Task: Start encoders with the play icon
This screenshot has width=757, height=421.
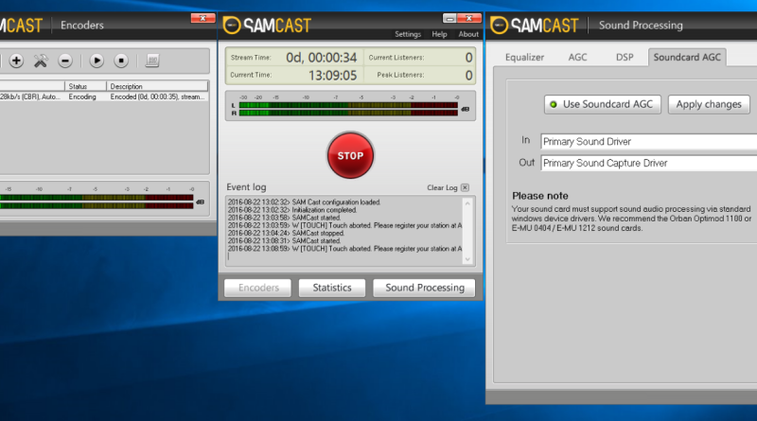Action: click(97, 61)
